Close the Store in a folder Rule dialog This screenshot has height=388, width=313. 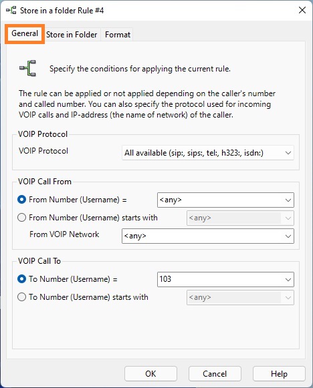[302, 10]
